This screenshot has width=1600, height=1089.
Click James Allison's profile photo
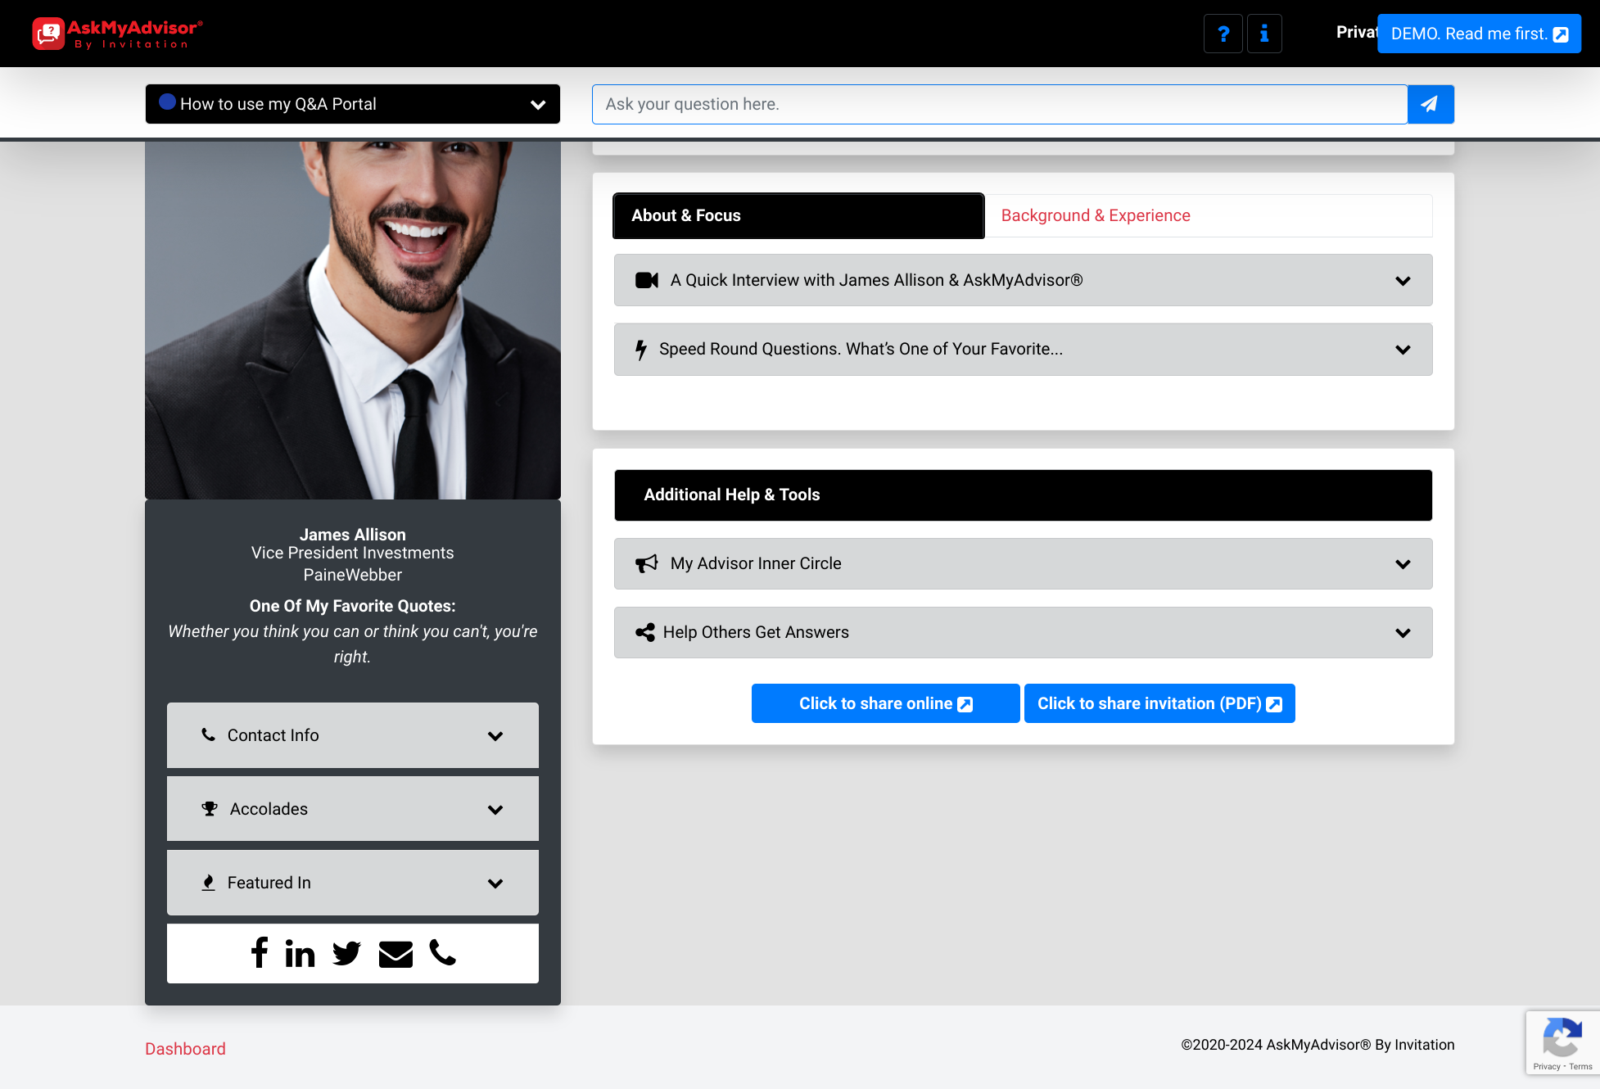[x=353, y=319]
